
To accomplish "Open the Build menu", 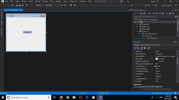I will [31, 1].
